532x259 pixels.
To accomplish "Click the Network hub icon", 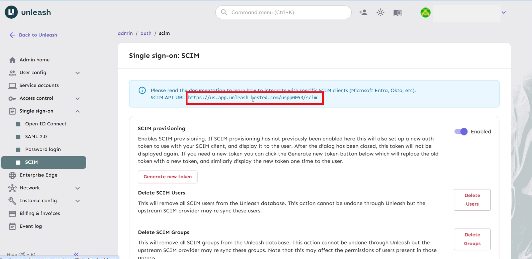I will pos(12,188).
